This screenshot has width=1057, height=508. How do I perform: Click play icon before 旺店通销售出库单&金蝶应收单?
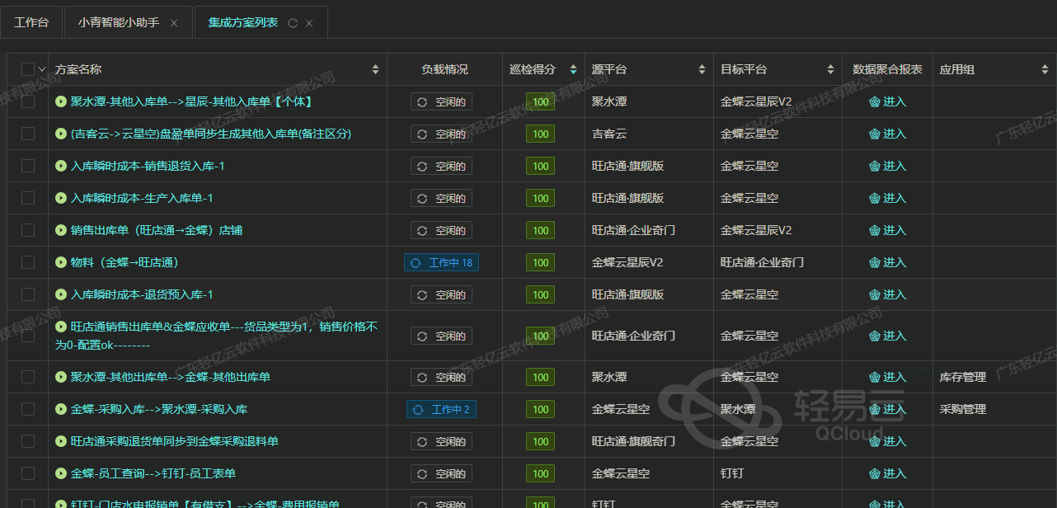coord(61,327)
